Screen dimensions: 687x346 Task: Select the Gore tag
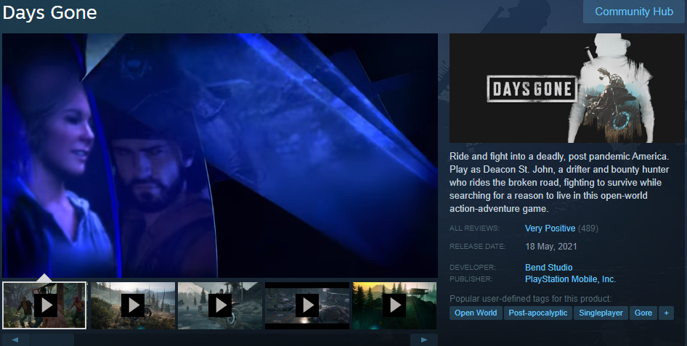643,313
